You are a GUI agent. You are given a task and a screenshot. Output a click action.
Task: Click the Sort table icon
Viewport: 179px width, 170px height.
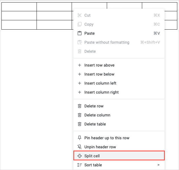[x=80, y=165]
